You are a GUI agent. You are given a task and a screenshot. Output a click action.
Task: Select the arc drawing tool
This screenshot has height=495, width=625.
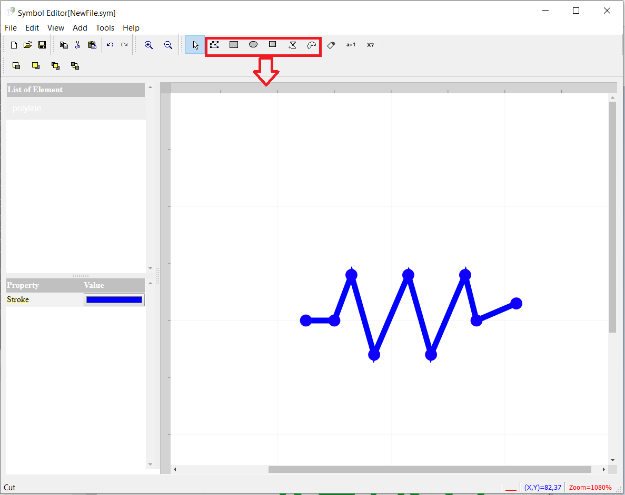click(312, 45)
